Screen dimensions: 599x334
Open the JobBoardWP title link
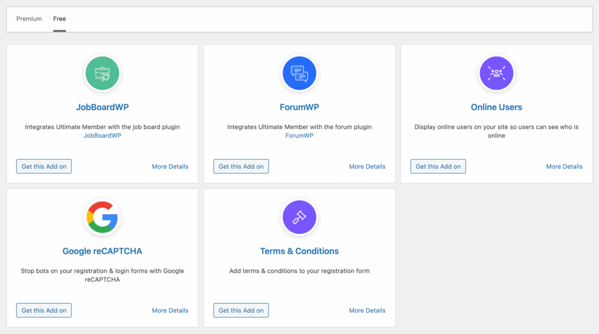(x=102, y=107)
